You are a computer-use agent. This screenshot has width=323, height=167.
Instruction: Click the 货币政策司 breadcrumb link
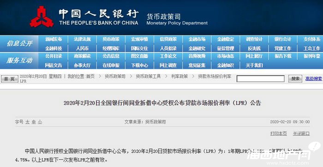[x=115, y=77]
